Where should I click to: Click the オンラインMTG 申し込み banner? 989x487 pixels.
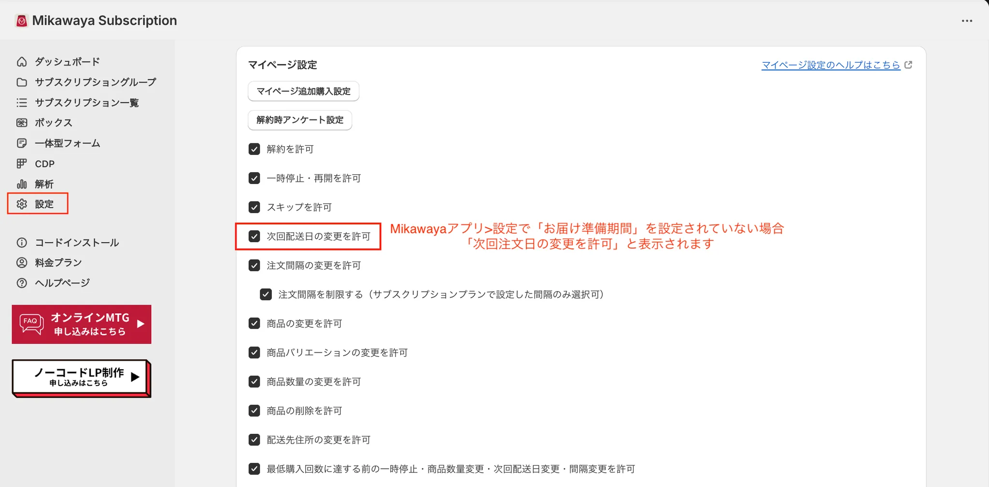click(x=82, y=324)
